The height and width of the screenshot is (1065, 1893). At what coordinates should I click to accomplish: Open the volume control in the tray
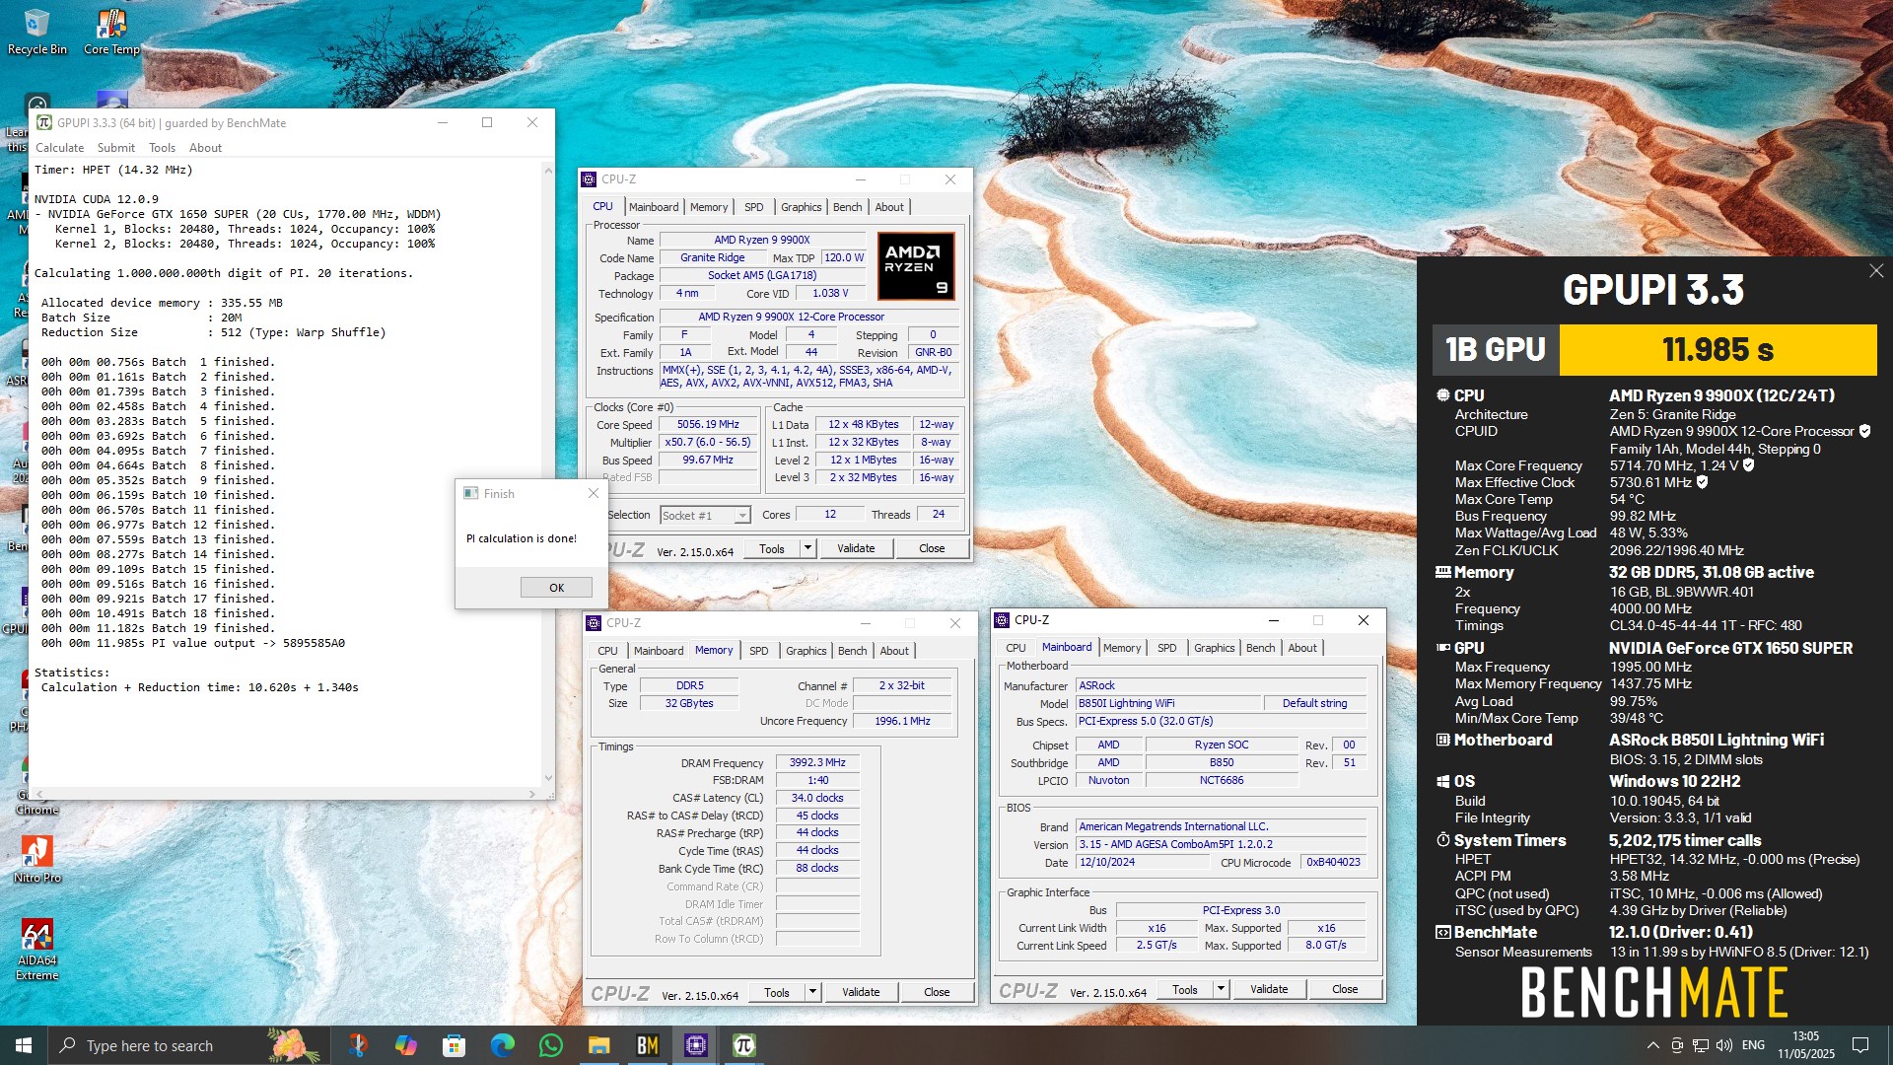1723,1045
